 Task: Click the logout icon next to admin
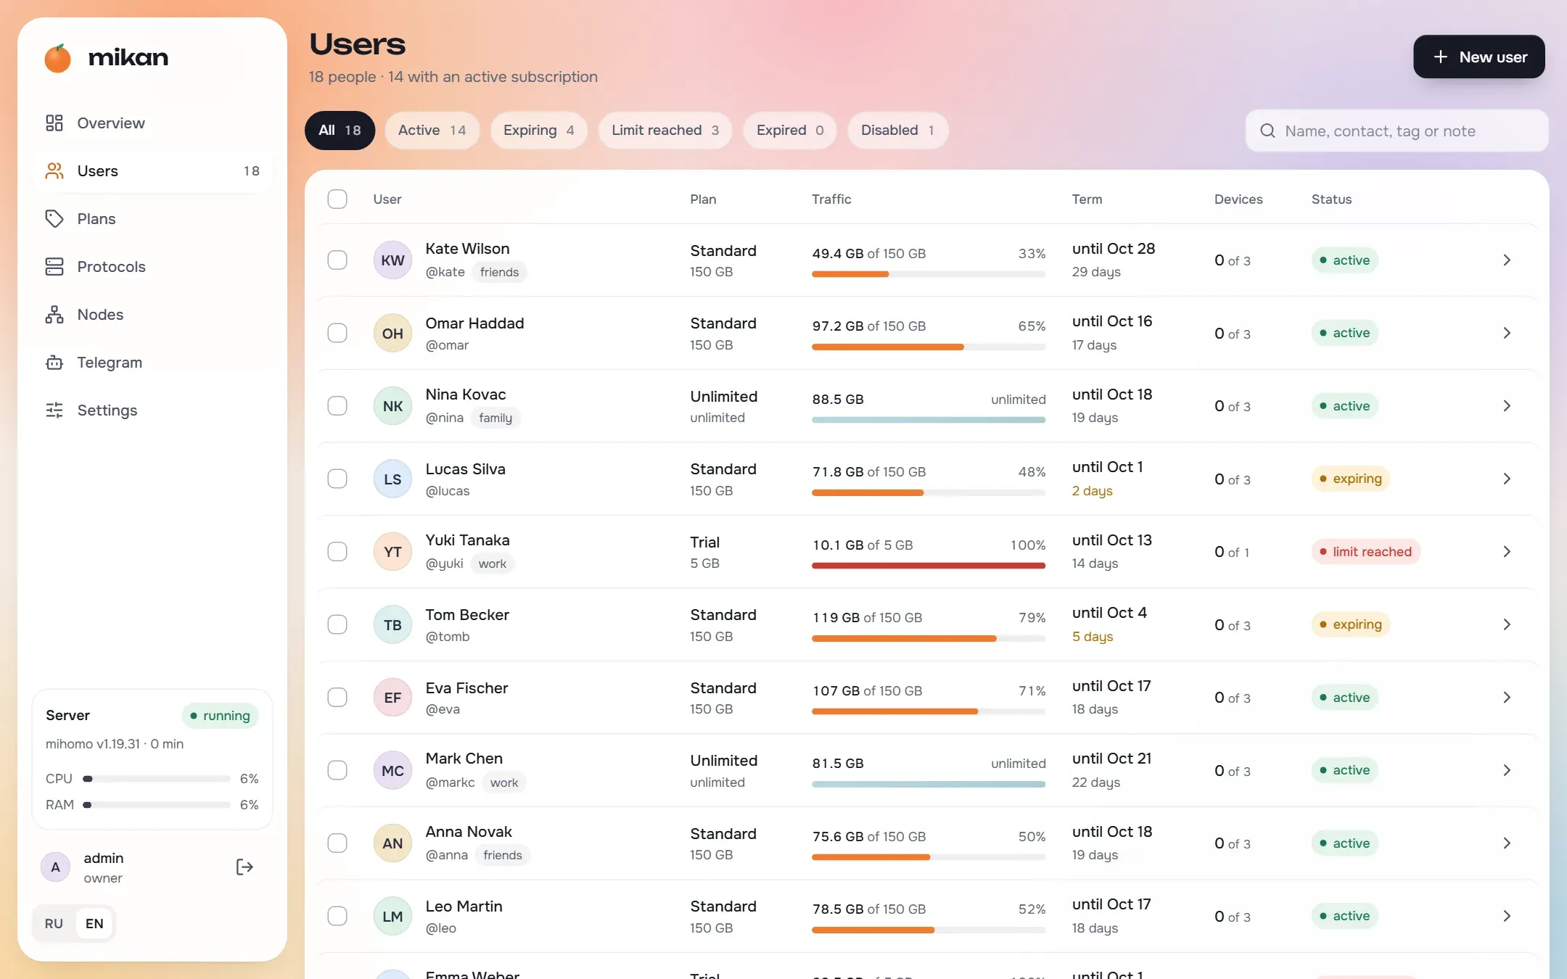click(244, 867)
